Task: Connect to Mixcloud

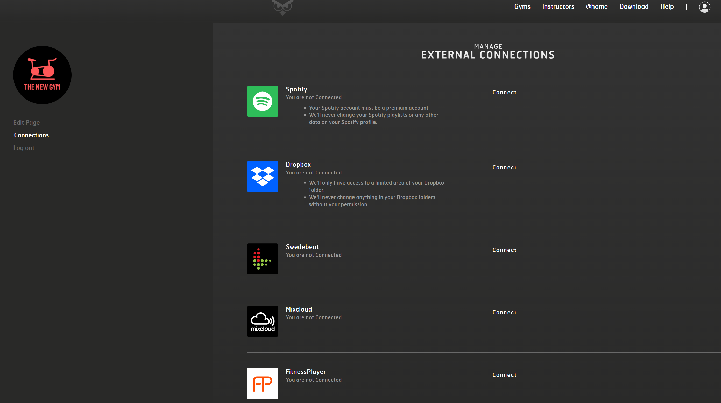Action: (x=504, y=312)
